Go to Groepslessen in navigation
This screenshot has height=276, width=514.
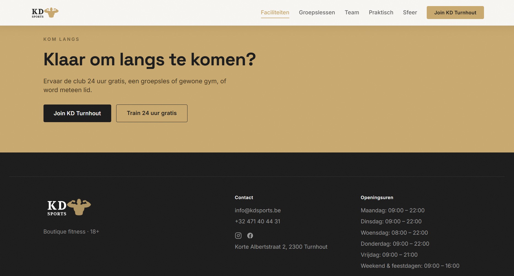[x=317, y=12]
